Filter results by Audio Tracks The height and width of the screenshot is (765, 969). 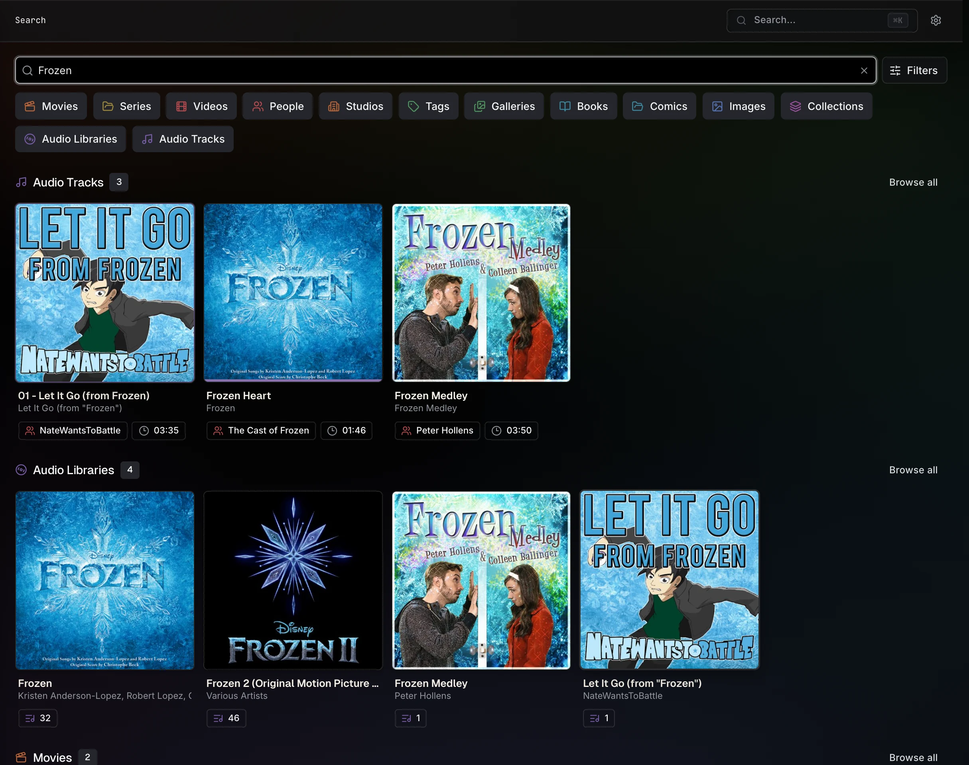click(183, 139)
